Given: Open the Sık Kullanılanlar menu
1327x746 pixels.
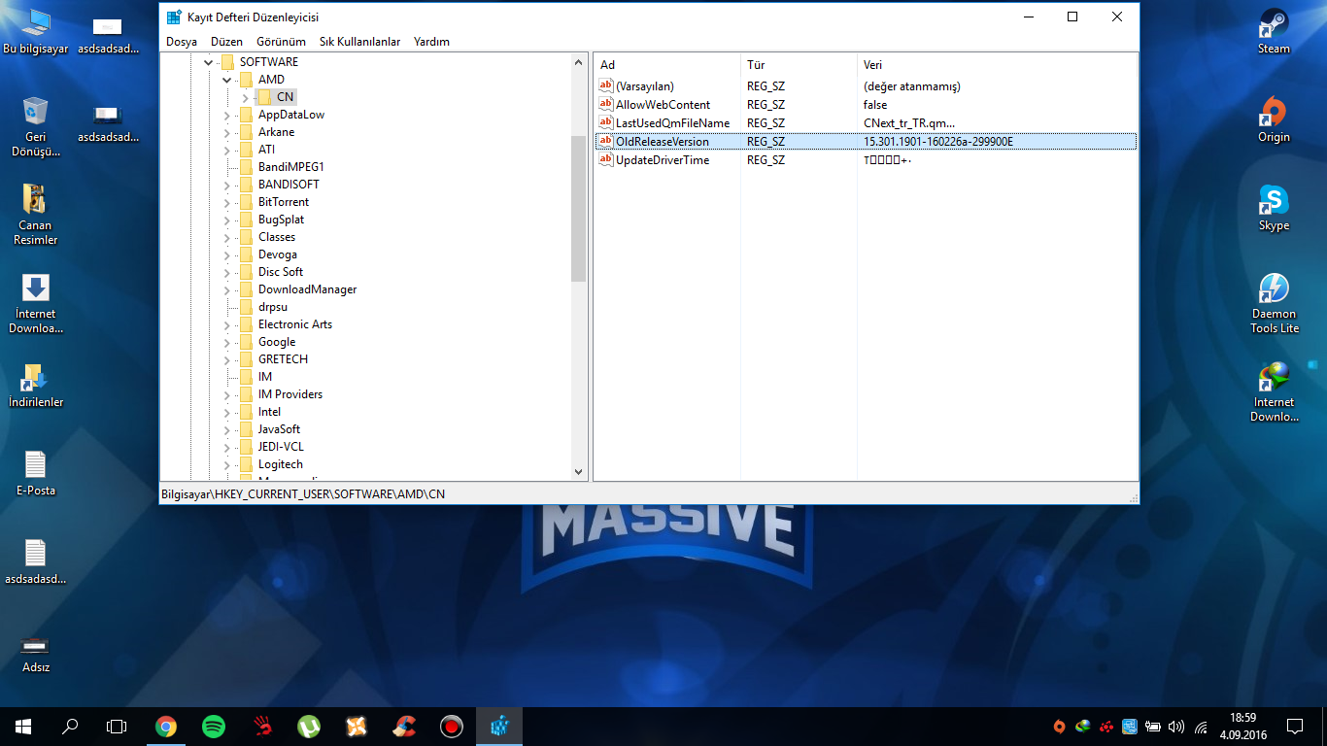Looking at the screenshot, I should (360, 42).
